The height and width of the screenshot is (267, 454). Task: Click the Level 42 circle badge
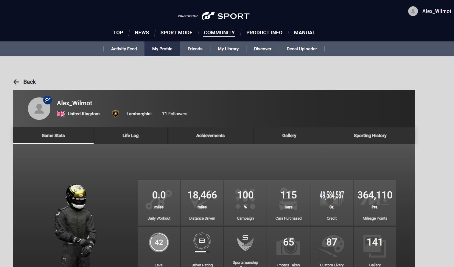pos(159,242)
